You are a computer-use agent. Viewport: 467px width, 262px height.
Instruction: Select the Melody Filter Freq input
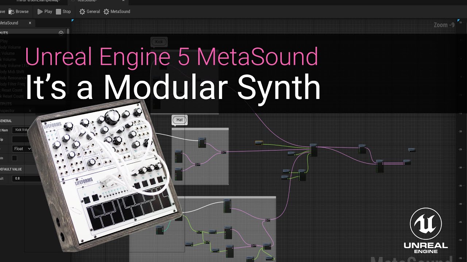pyautogui.click(x=13, y=84)
